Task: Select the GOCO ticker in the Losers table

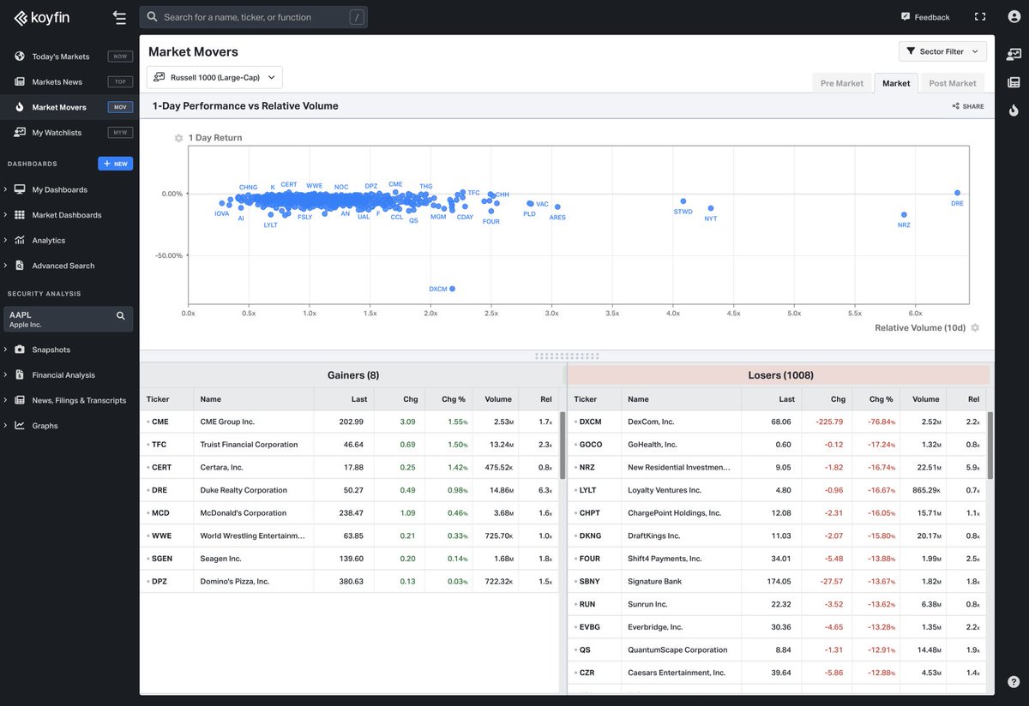Action: click(591, 445)
